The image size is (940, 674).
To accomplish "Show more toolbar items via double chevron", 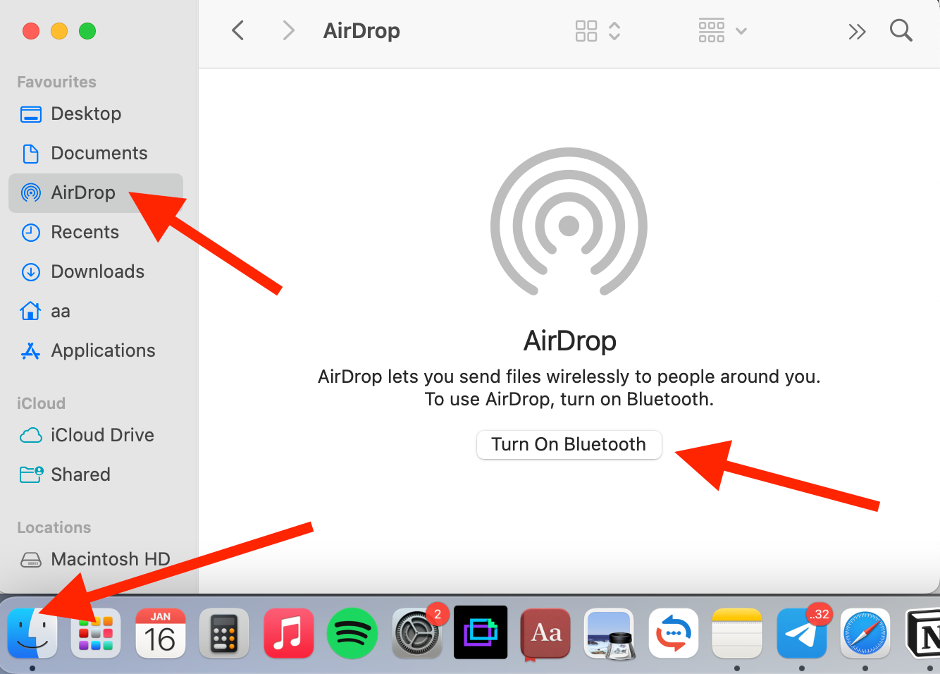I will point(857,31).
